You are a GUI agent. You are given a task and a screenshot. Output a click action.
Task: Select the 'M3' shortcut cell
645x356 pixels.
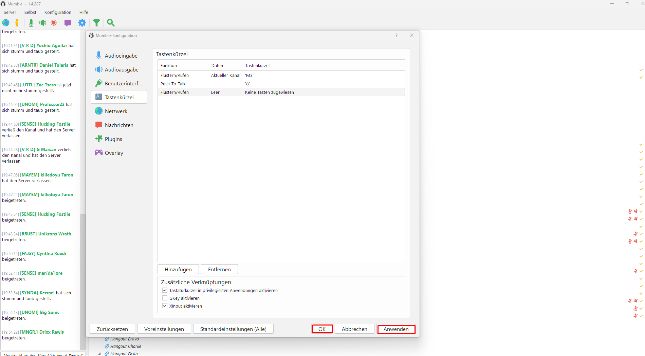[250, 76]
